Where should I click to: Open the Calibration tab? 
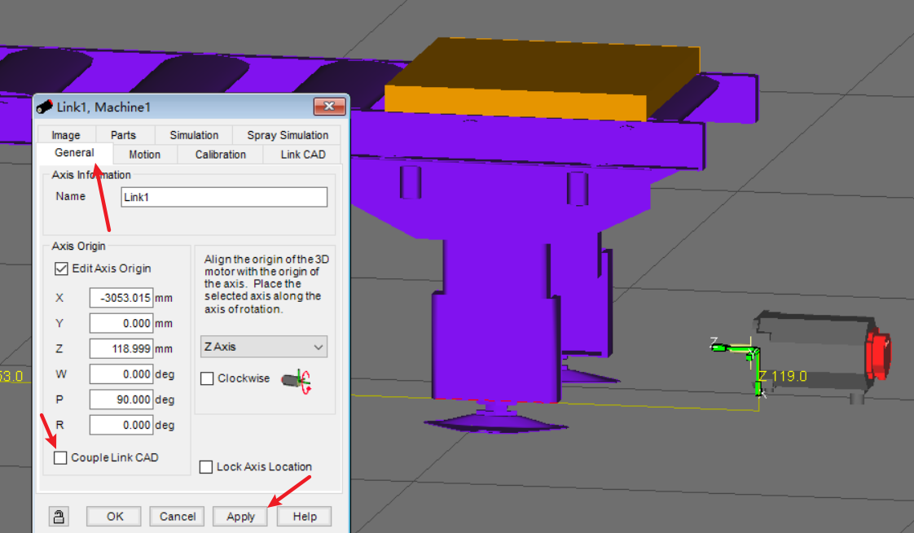coord(220,155)
